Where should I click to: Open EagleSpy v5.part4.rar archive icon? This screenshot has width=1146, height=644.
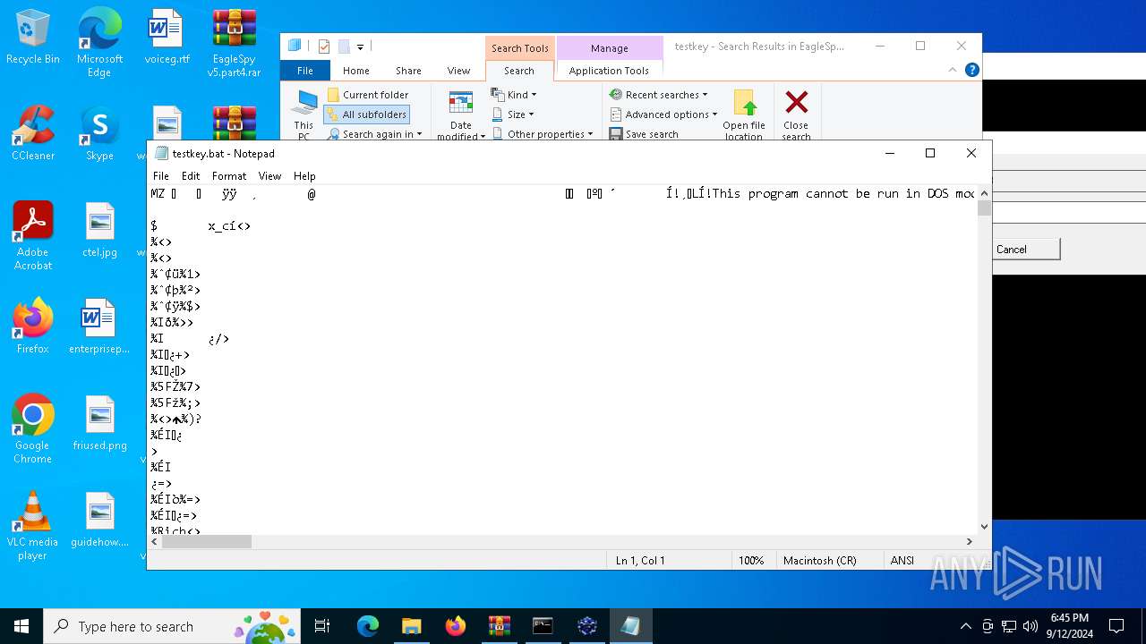234,43
